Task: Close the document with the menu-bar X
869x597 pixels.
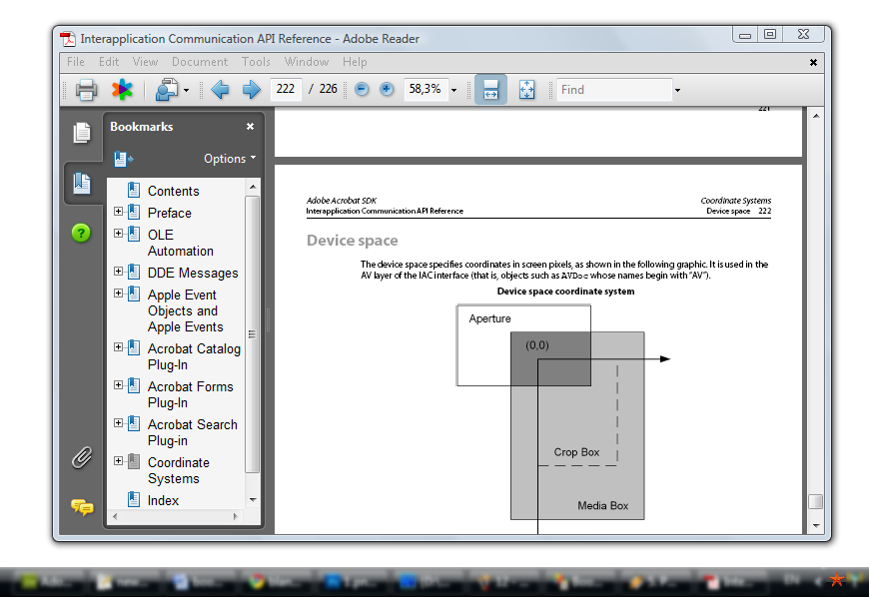Action: pyautogui.click(x=813, y=62)
